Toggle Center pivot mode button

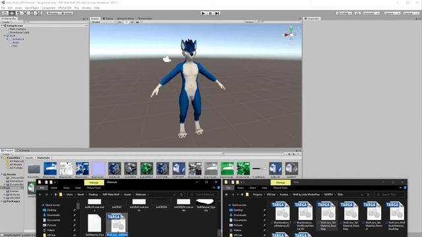[x=53, y=13]
